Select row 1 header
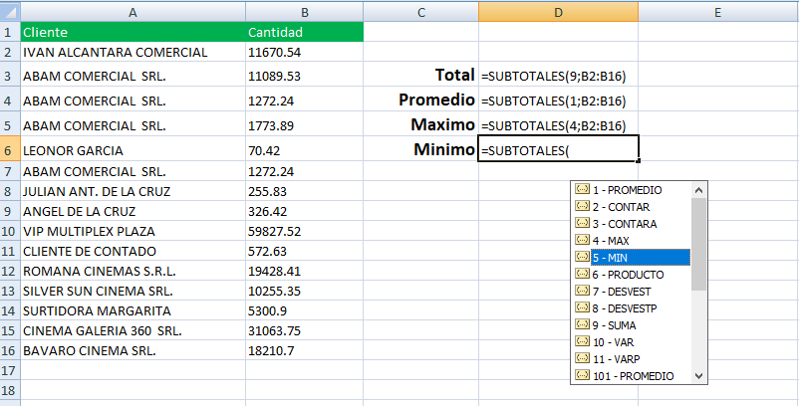Viewport: 799px width, 406px height. click(x=10, y=32)
